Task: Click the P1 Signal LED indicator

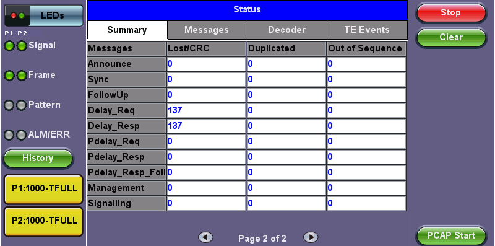Action: click(9, 46)
